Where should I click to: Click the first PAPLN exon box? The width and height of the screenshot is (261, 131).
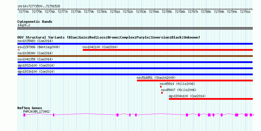(24, 115)
